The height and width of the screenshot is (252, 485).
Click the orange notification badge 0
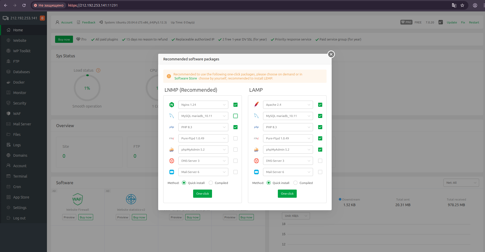click(42, 18)
